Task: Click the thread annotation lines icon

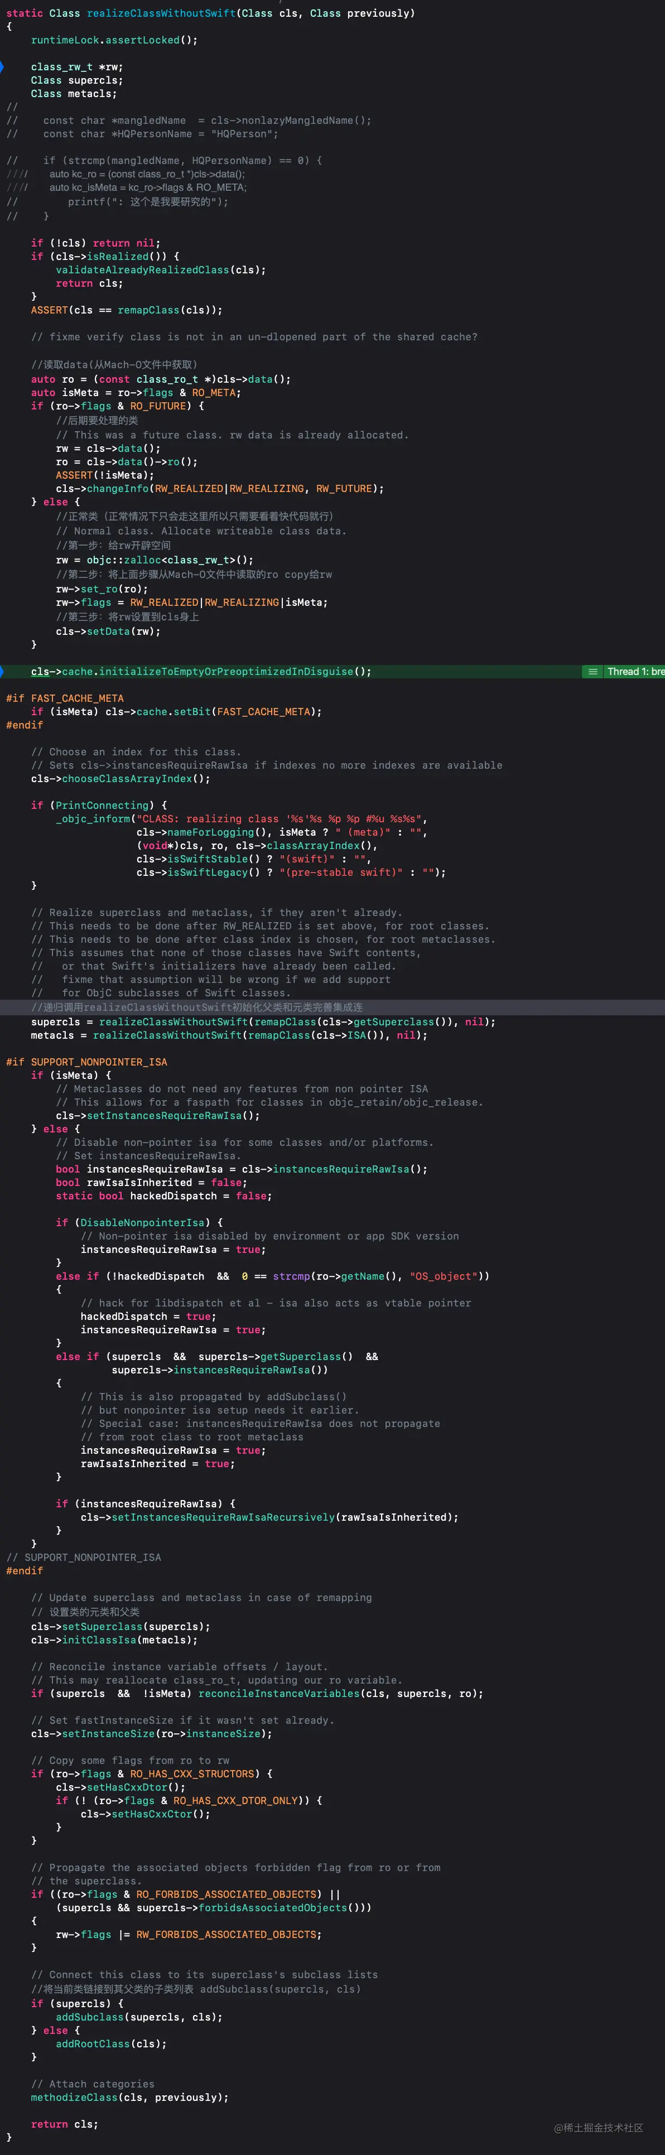Action: [x=592, y=672]
